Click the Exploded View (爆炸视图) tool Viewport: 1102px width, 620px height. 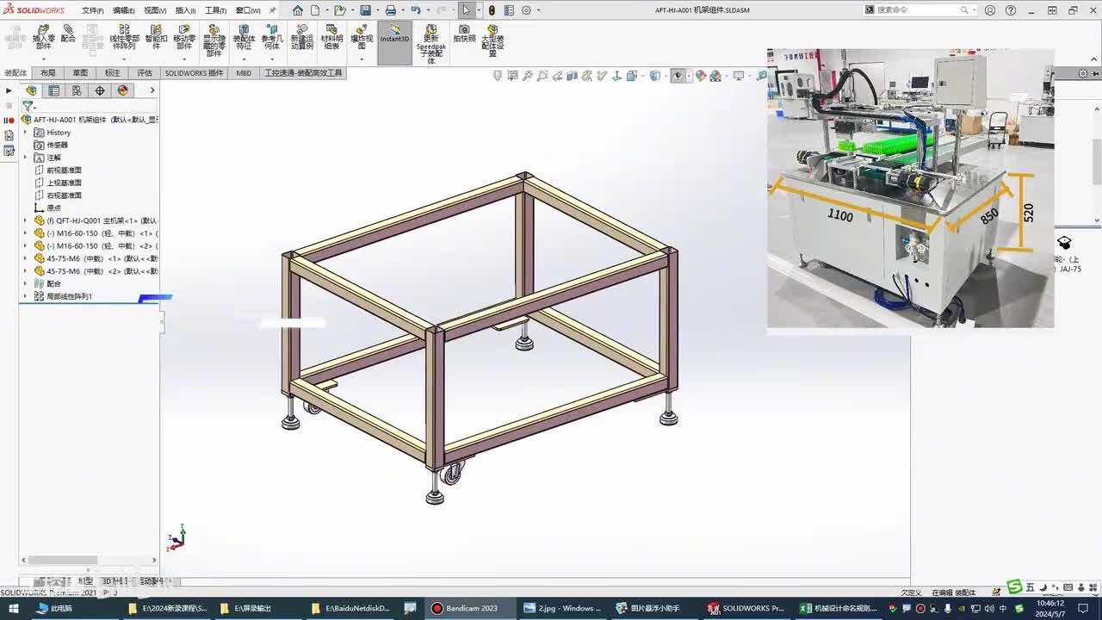[x=362, y=36]
